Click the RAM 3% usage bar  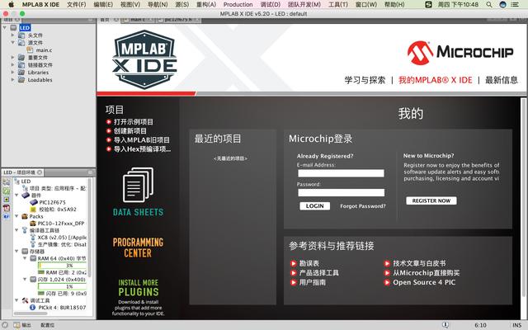(x=63, y=266)
